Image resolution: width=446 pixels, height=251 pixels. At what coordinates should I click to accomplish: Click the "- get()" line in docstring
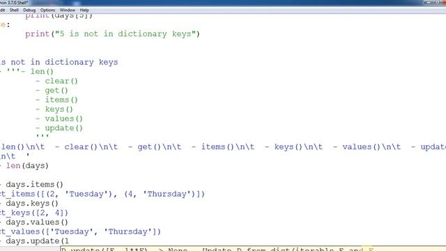pyautogui.click(x=52, y=91)
